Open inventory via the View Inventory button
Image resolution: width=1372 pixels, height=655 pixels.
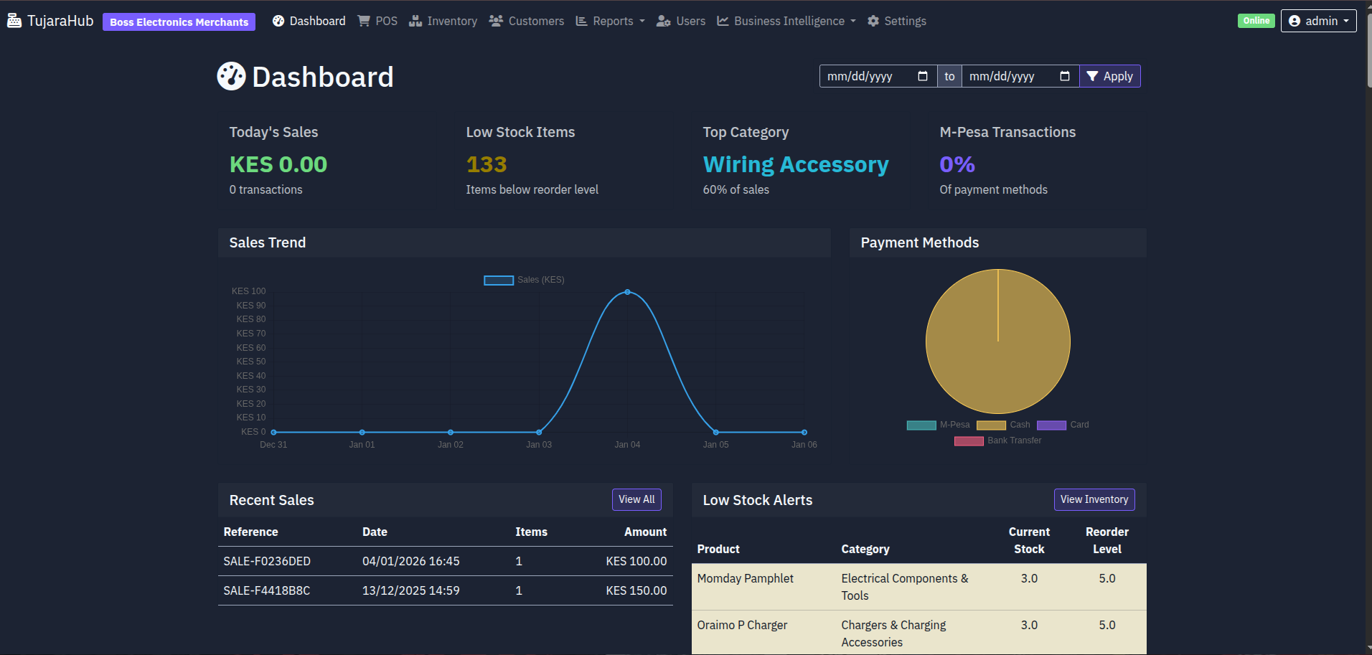[x=1094, y=499]
